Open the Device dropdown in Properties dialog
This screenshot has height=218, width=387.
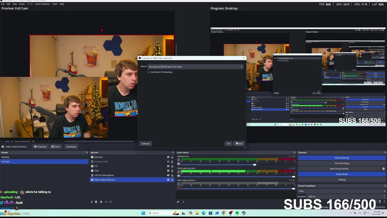point(195,67)
